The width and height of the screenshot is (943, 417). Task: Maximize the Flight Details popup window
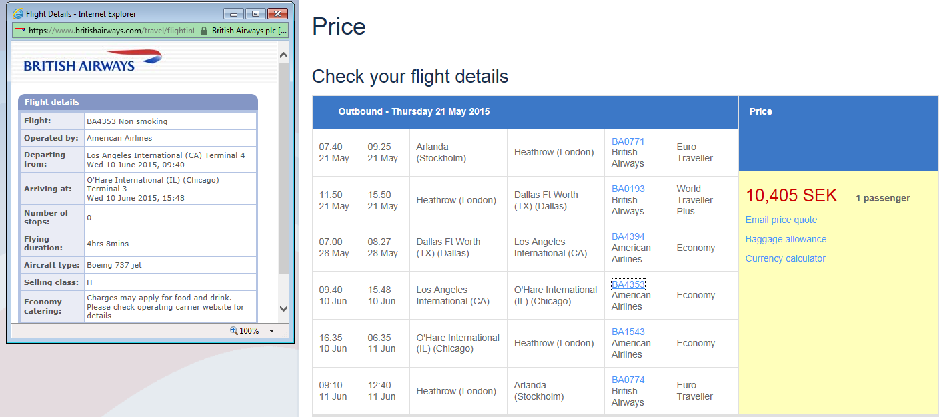(x=255, y=13)
